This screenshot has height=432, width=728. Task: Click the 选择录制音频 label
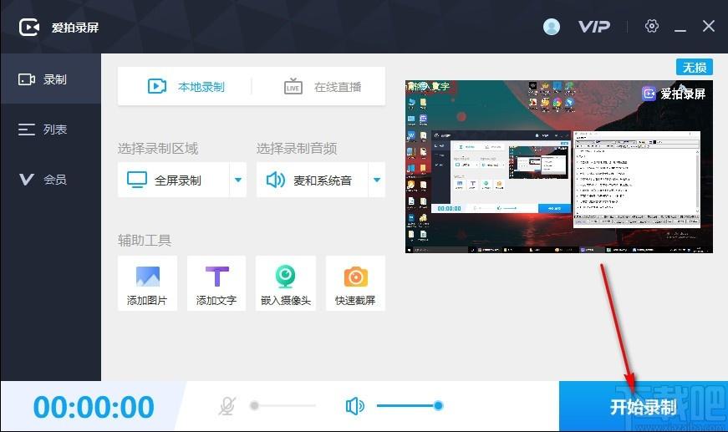coord(297,149)
